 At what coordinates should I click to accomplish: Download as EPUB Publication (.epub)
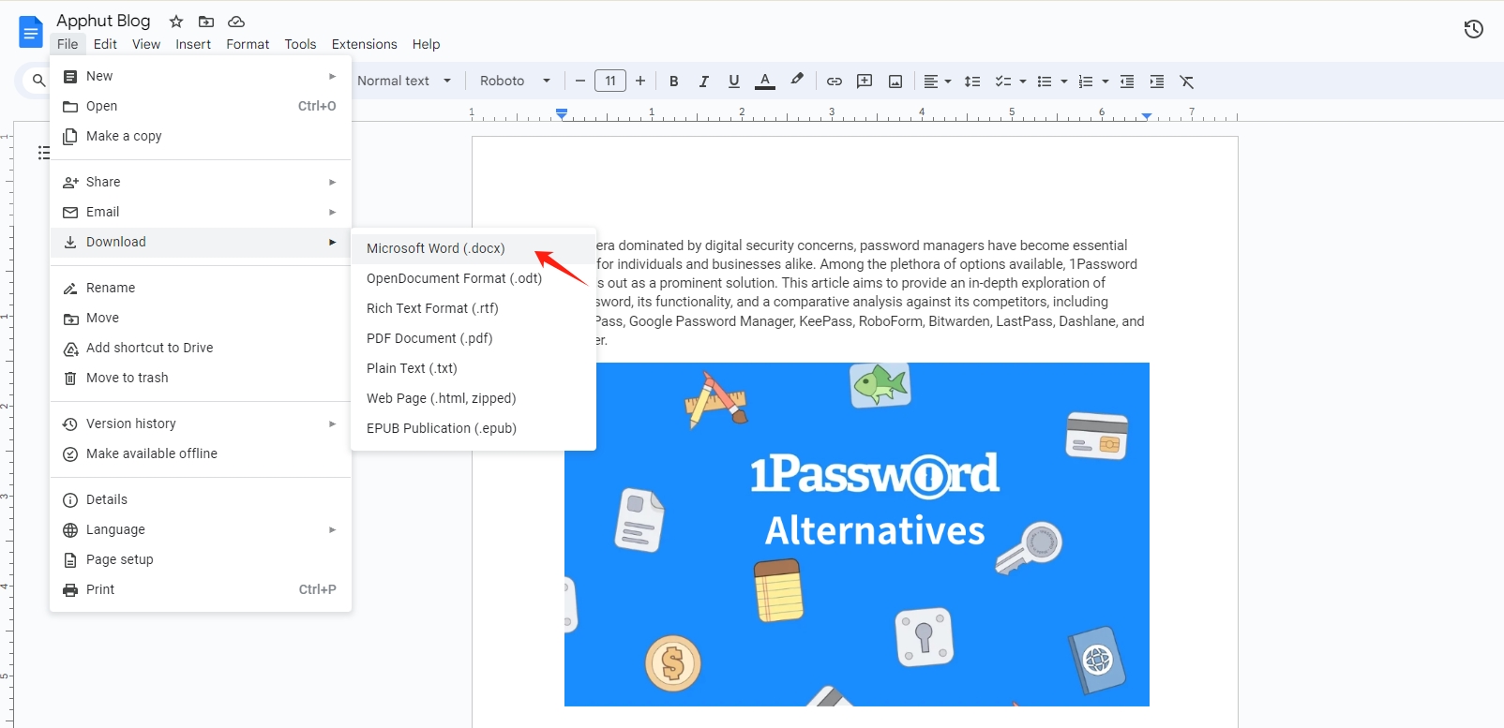474,428
